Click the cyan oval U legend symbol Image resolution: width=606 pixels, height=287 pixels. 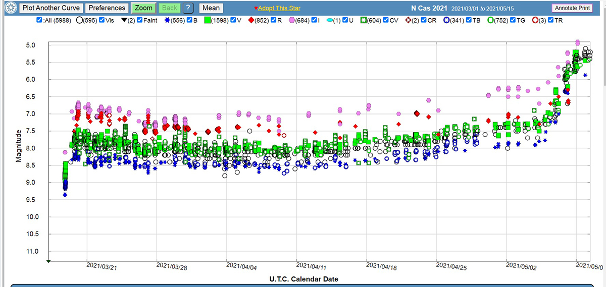tap(330, 21)
